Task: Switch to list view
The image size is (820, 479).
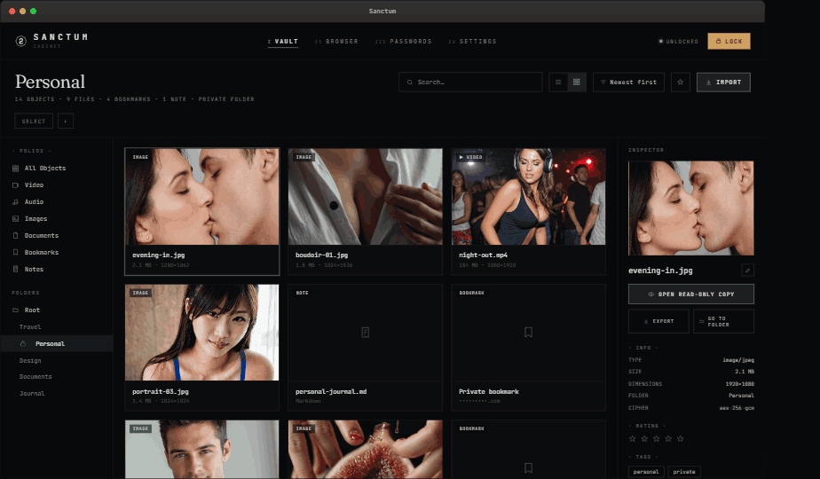Action: [x=558, y=82]
